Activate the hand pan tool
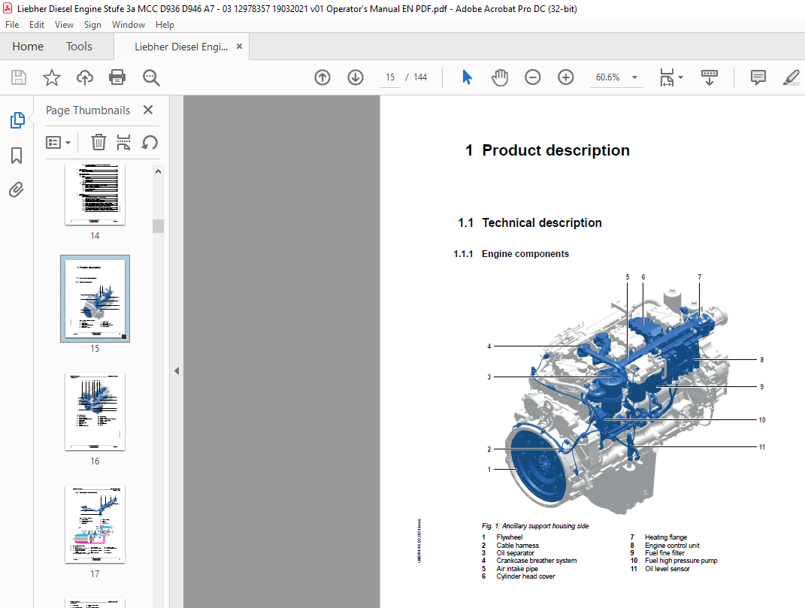The height and width of the screenshot is (608, 805). pos(500,77)
